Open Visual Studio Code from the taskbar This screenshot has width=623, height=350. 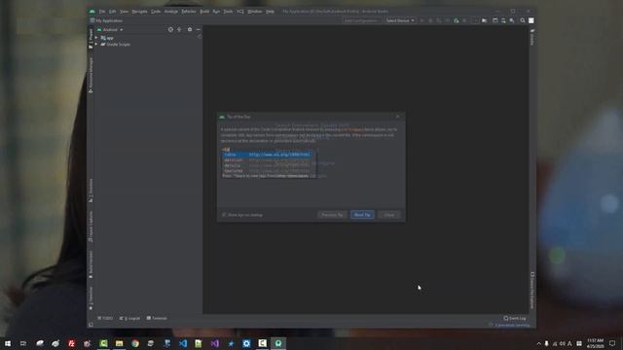coord(183,343)
